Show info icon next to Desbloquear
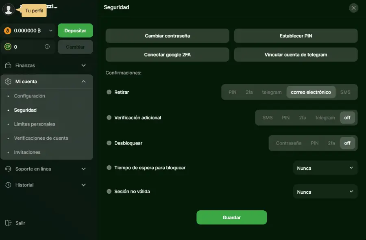The width and height of the screenshot is (366, 240). 109,143
